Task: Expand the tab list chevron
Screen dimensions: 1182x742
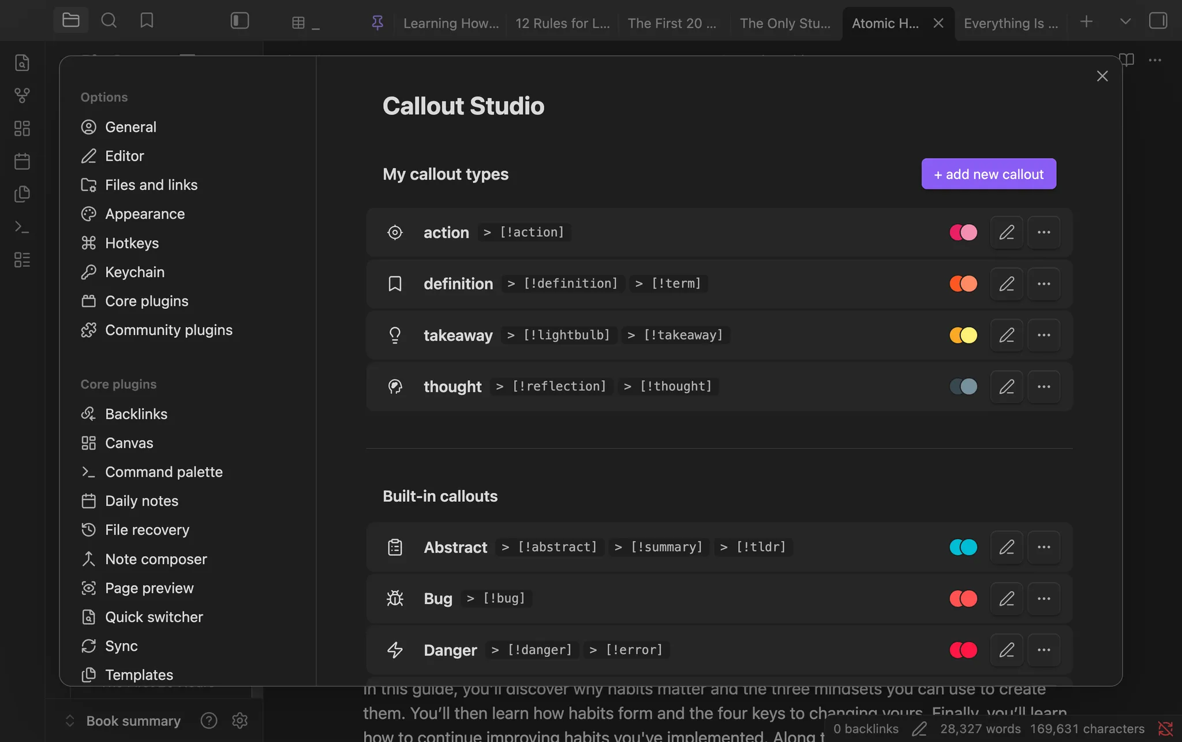Action: tap(1124, 21)
